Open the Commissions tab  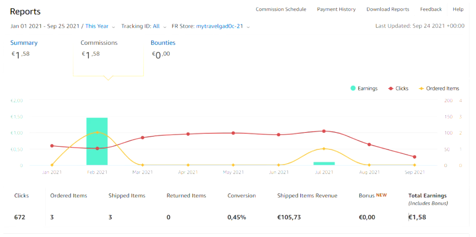point(99,43)
